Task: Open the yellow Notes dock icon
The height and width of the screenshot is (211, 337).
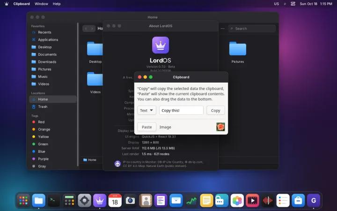Action: [206, 201]
